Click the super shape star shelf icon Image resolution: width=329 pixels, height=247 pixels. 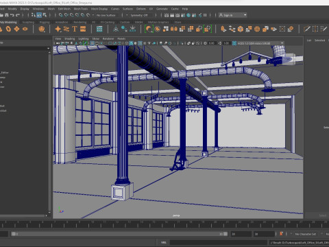pyautogui.click(x=58, y=29)
